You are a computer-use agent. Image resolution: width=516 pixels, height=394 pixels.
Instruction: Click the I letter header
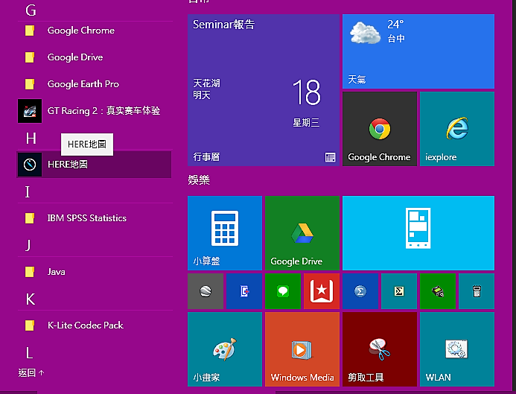[x=28, y=191]
